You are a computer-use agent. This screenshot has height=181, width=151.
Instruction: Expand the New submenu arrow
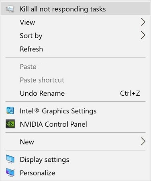(143, 142)
